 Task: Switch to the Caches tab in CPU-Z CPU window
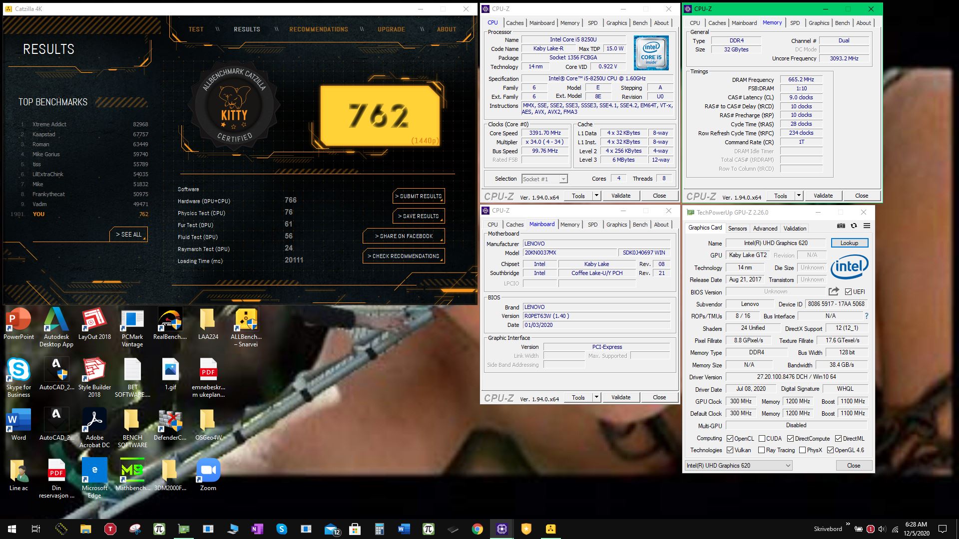tap(514, 23)
